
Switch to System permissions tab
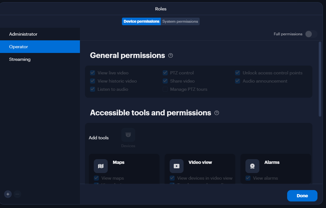point(180,21)
